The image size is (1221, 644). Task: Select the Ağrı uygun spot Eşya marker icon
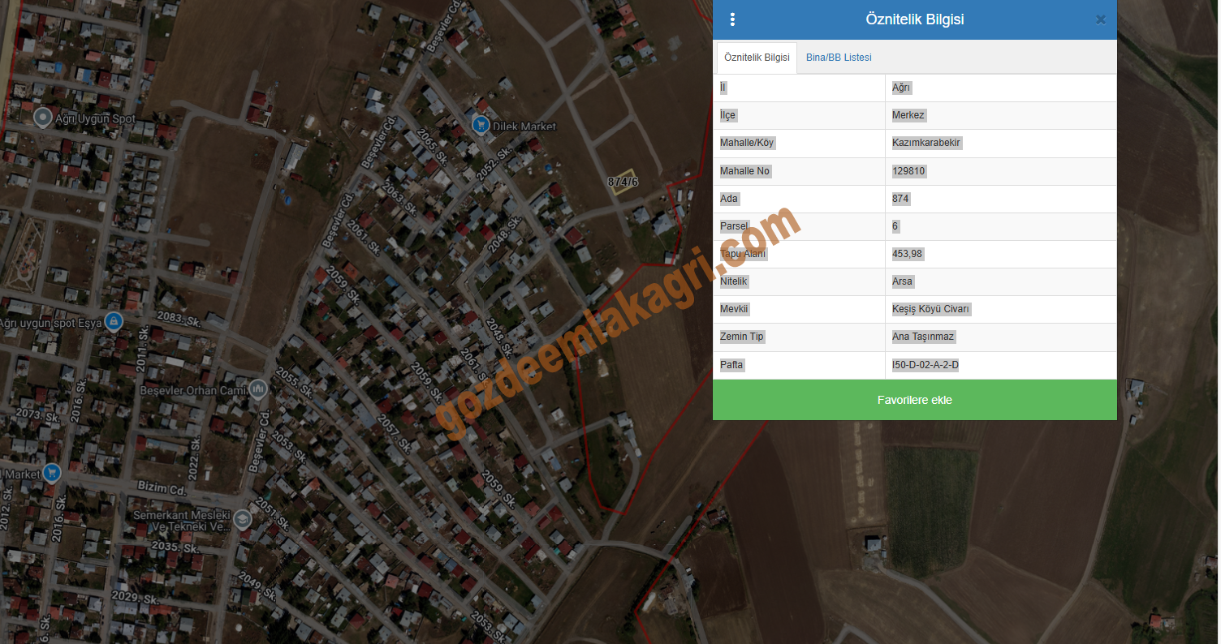tap(114, 322)
